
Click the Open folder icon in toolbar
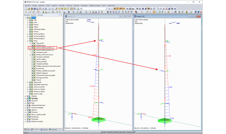pos(29,9)
